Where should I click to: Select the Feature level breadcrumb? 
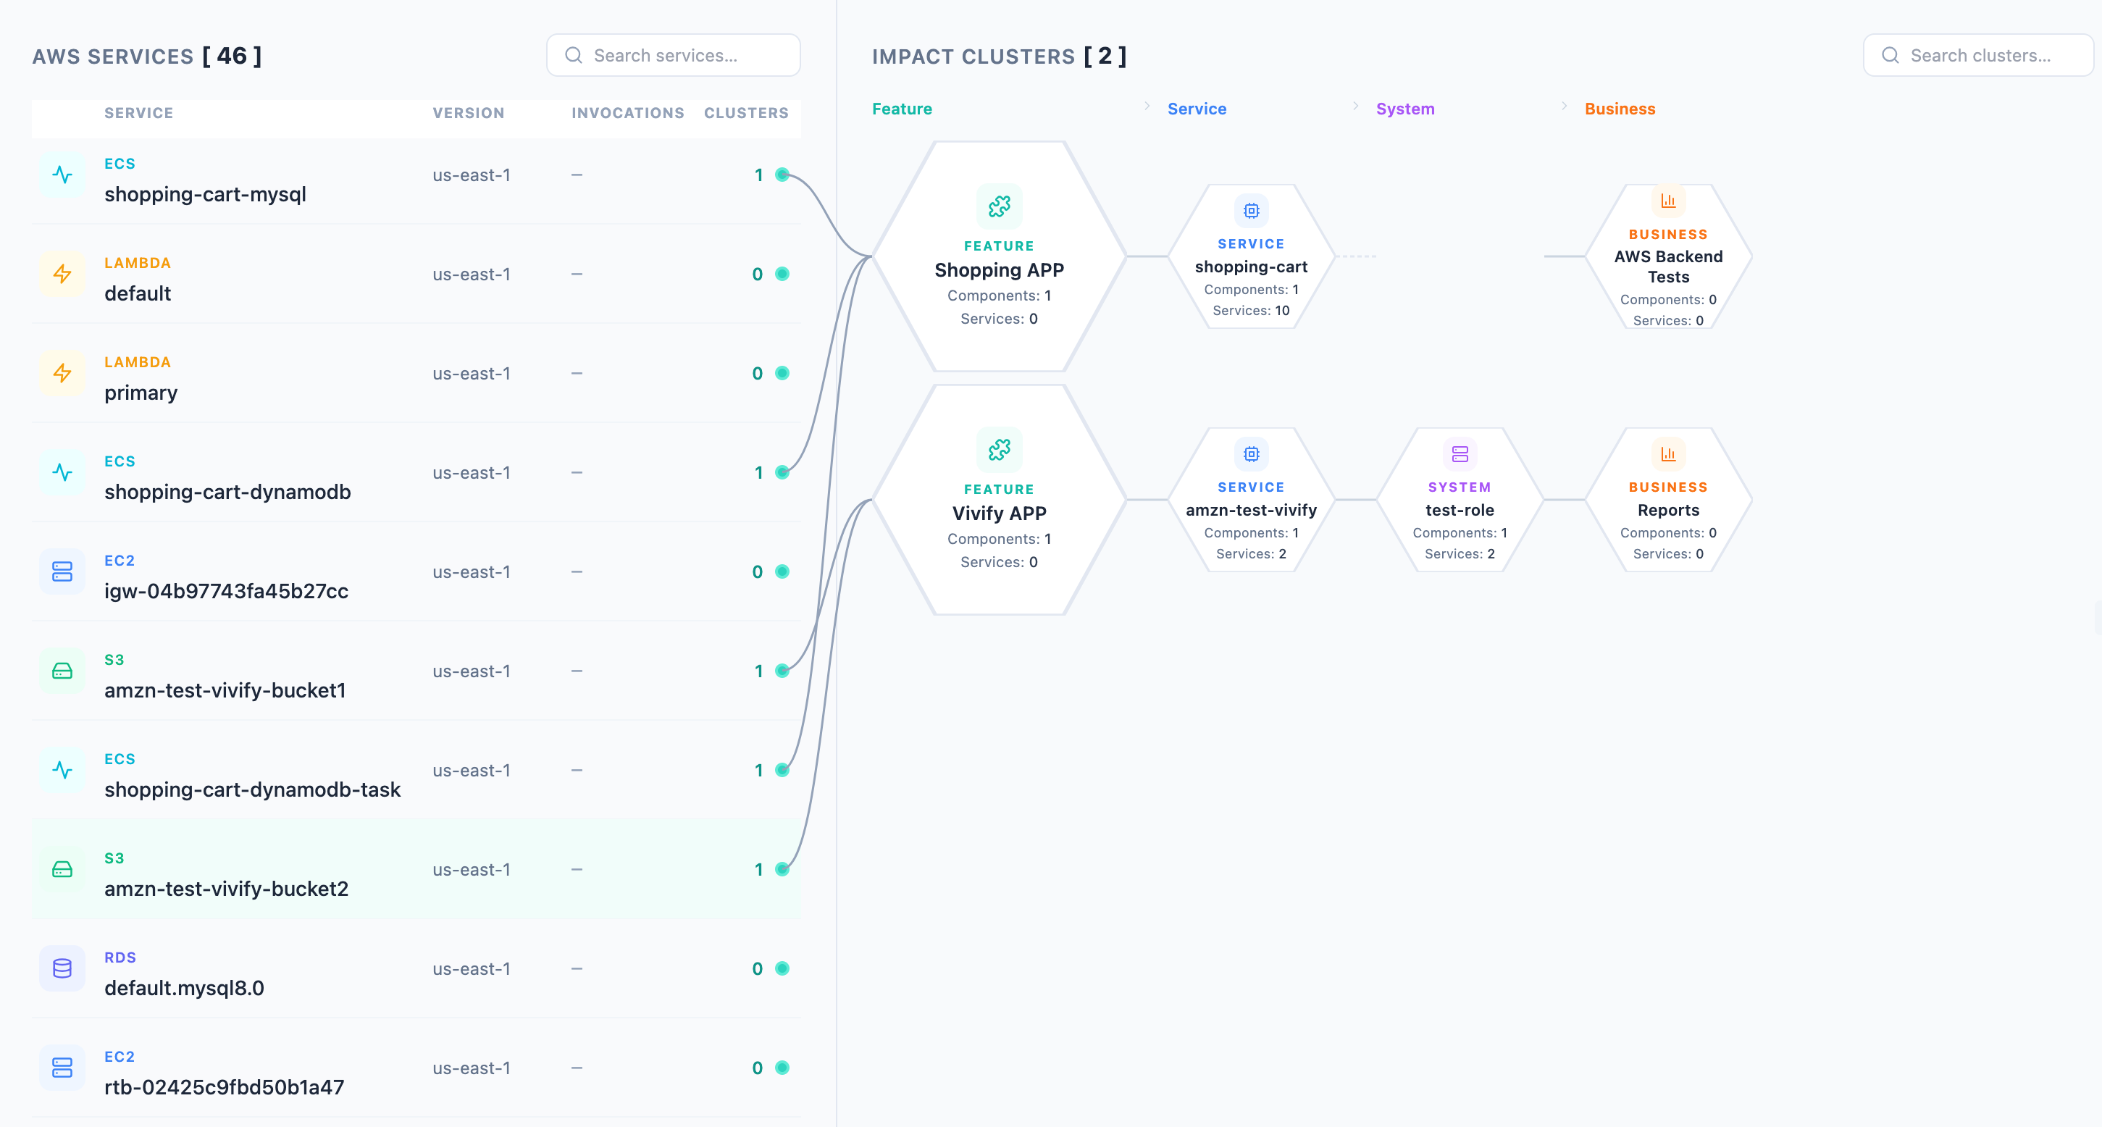pyautogui.click(x=901, y=109)
